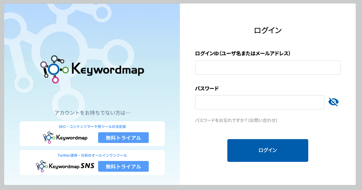The image size is (362, 190).
Task: Start Keywordmap SNS 無料トライアル button
Action: tap(123, 166)
